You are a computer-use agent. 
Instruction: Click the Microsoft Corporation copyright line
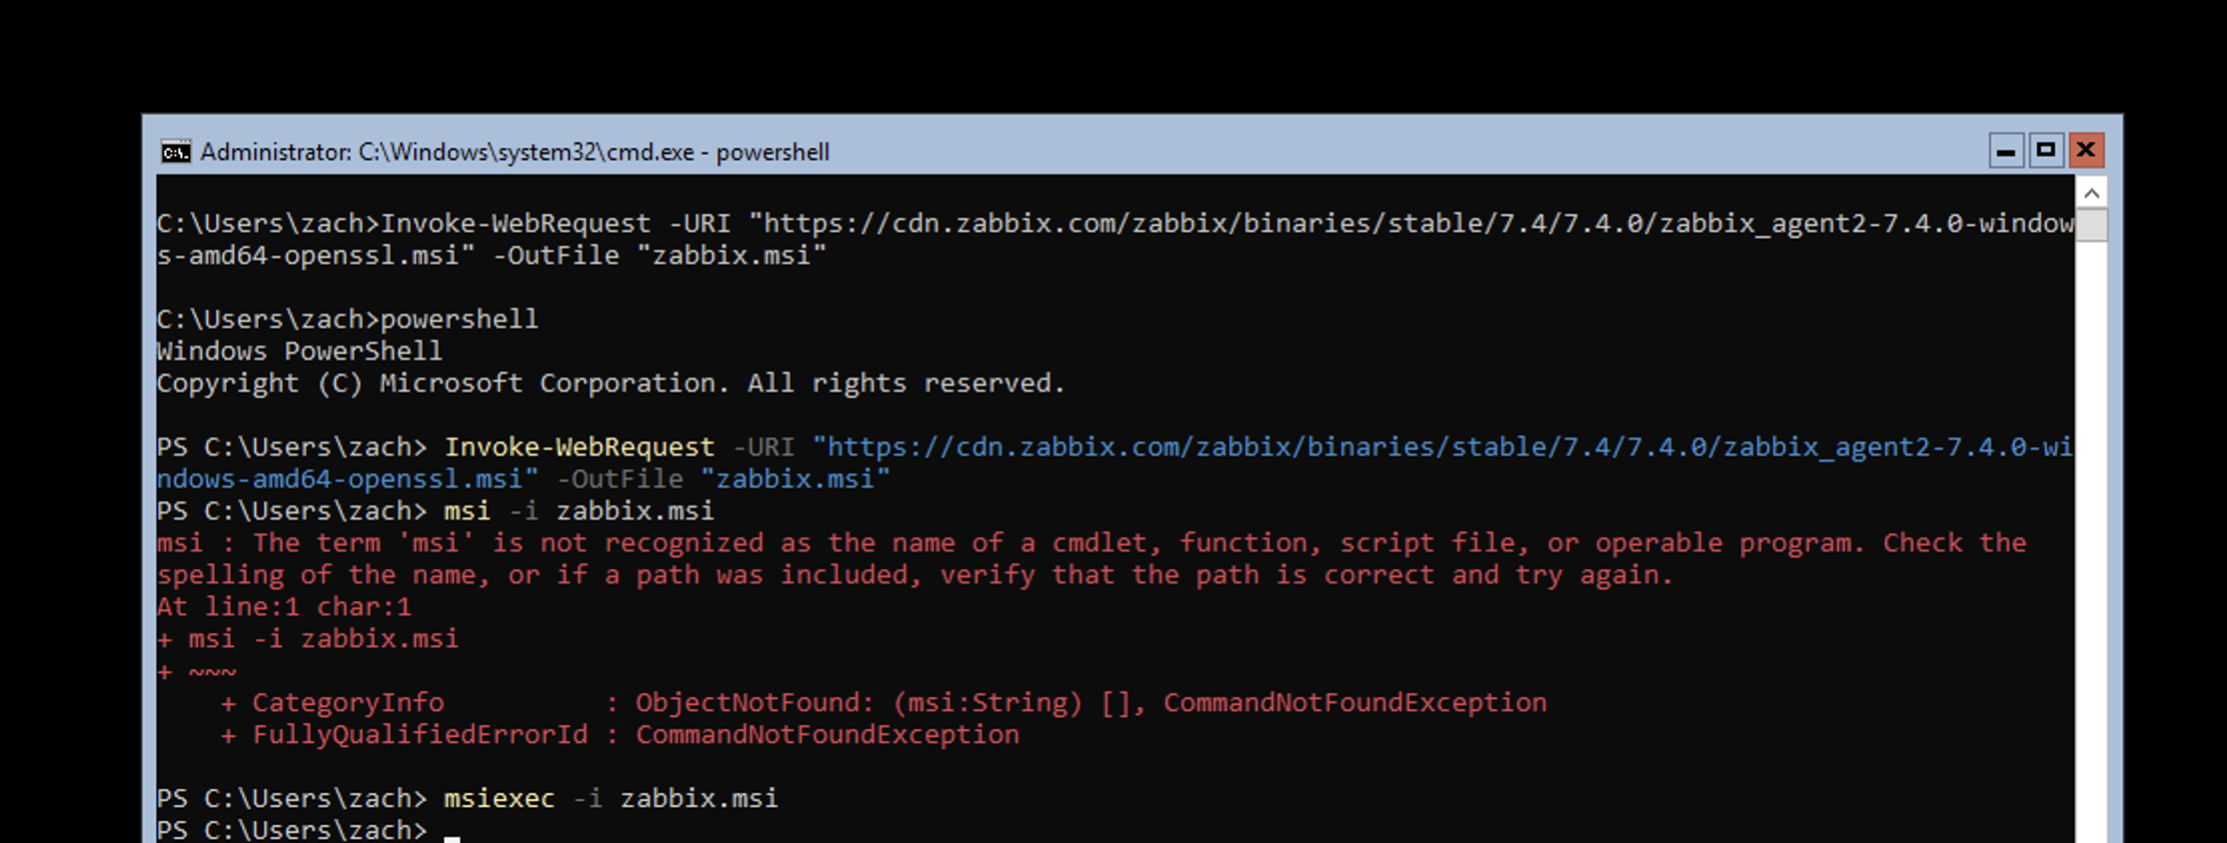tap(611, 383)
